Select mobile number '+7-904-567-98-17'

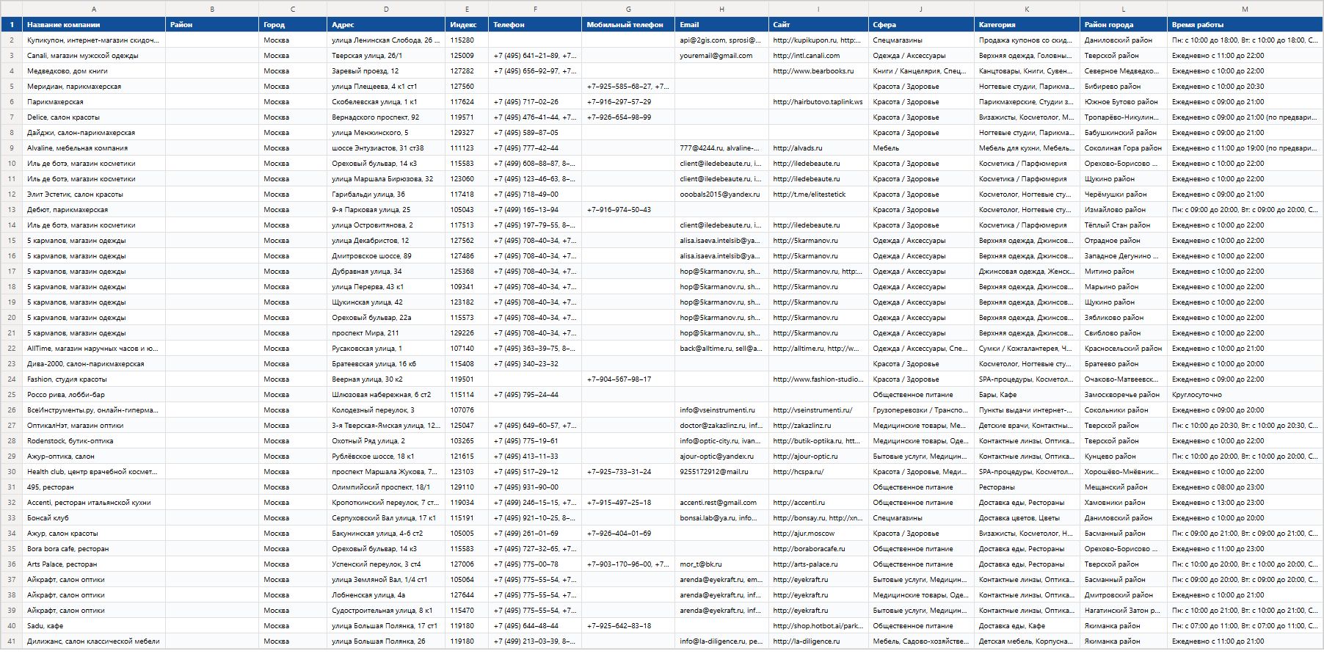point(628,379)
